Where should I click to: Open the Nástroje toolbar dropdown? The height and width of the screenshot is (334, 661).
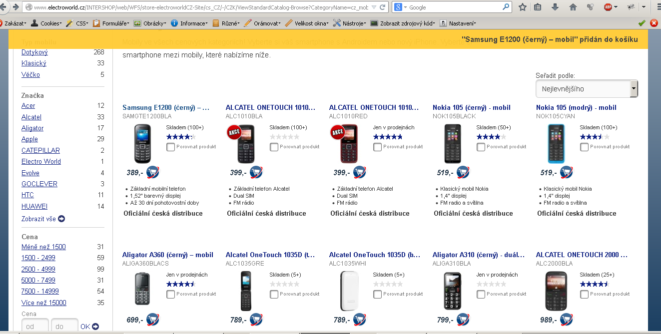point(349,23)
